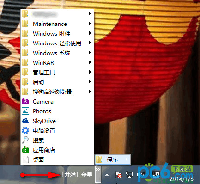
Task: Show hidden tray icons arrow
Action: point(107,175)
